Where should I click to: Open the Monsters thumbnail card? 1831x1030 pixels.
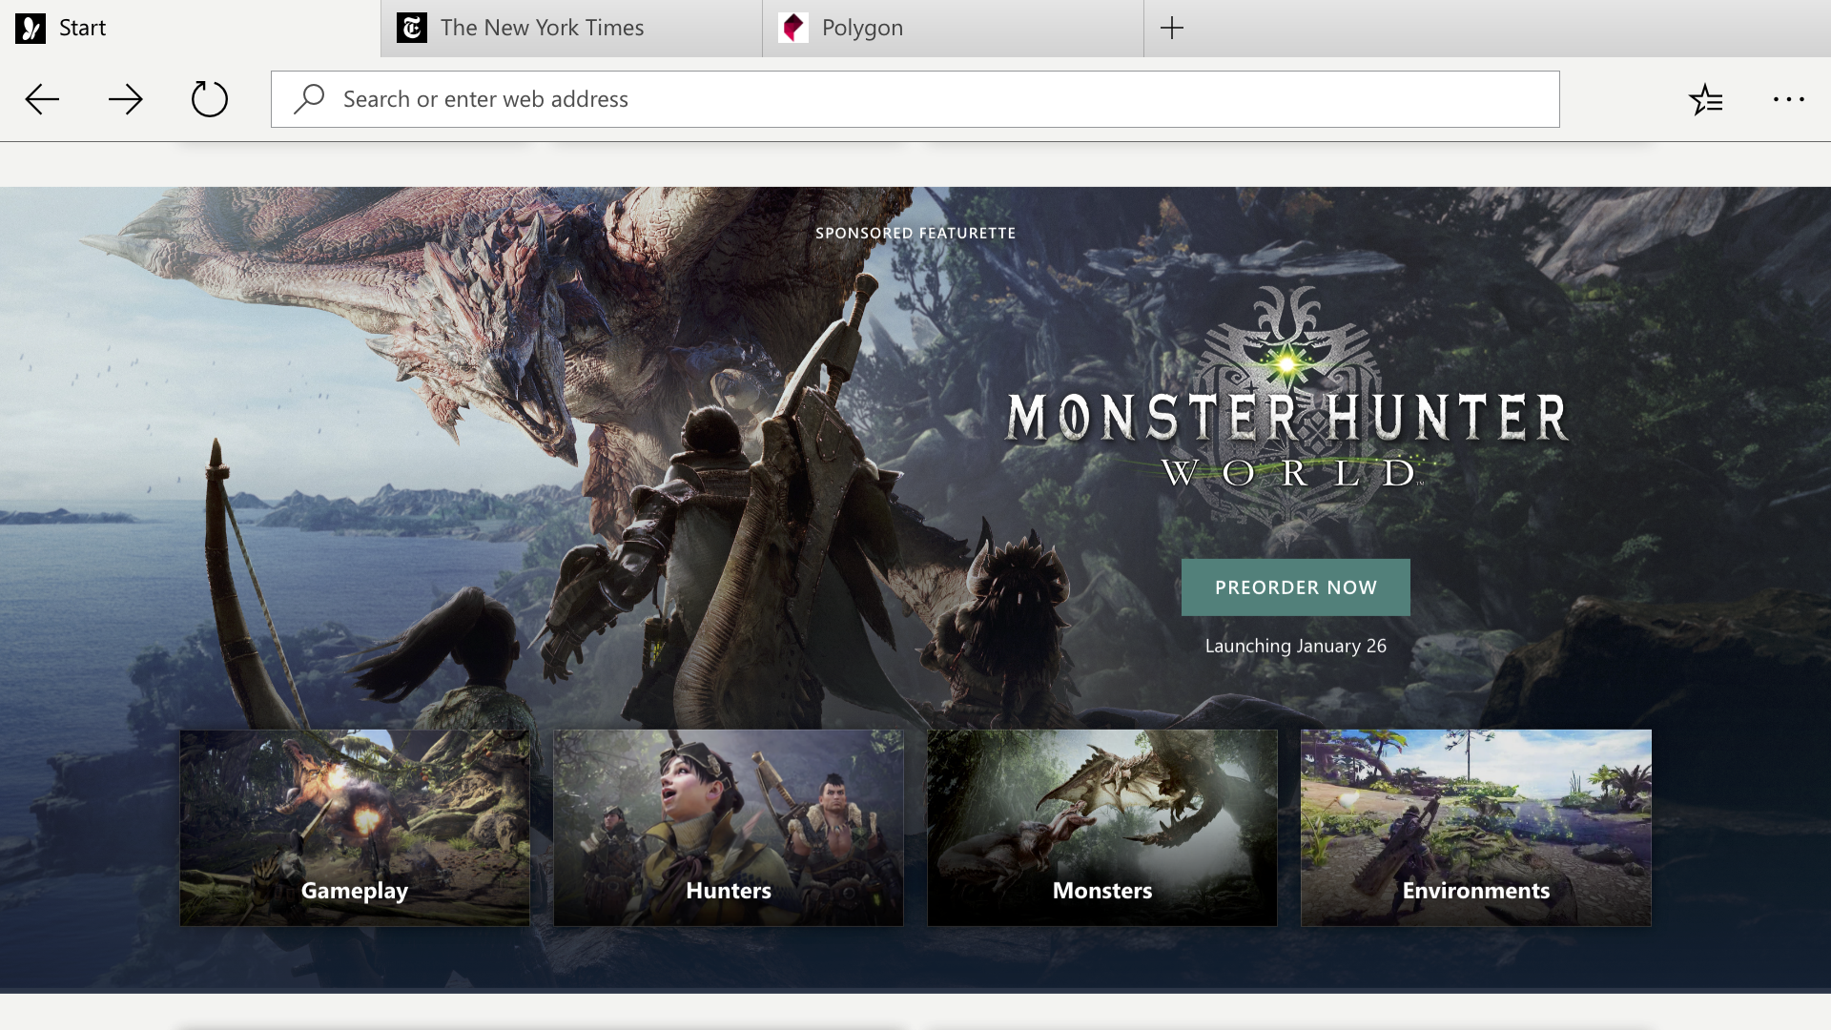pos(1102,828)
